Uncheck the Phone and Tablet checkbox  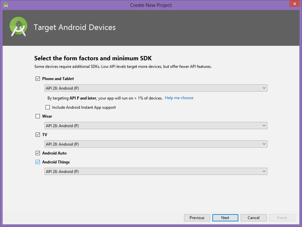pos(38,78)
